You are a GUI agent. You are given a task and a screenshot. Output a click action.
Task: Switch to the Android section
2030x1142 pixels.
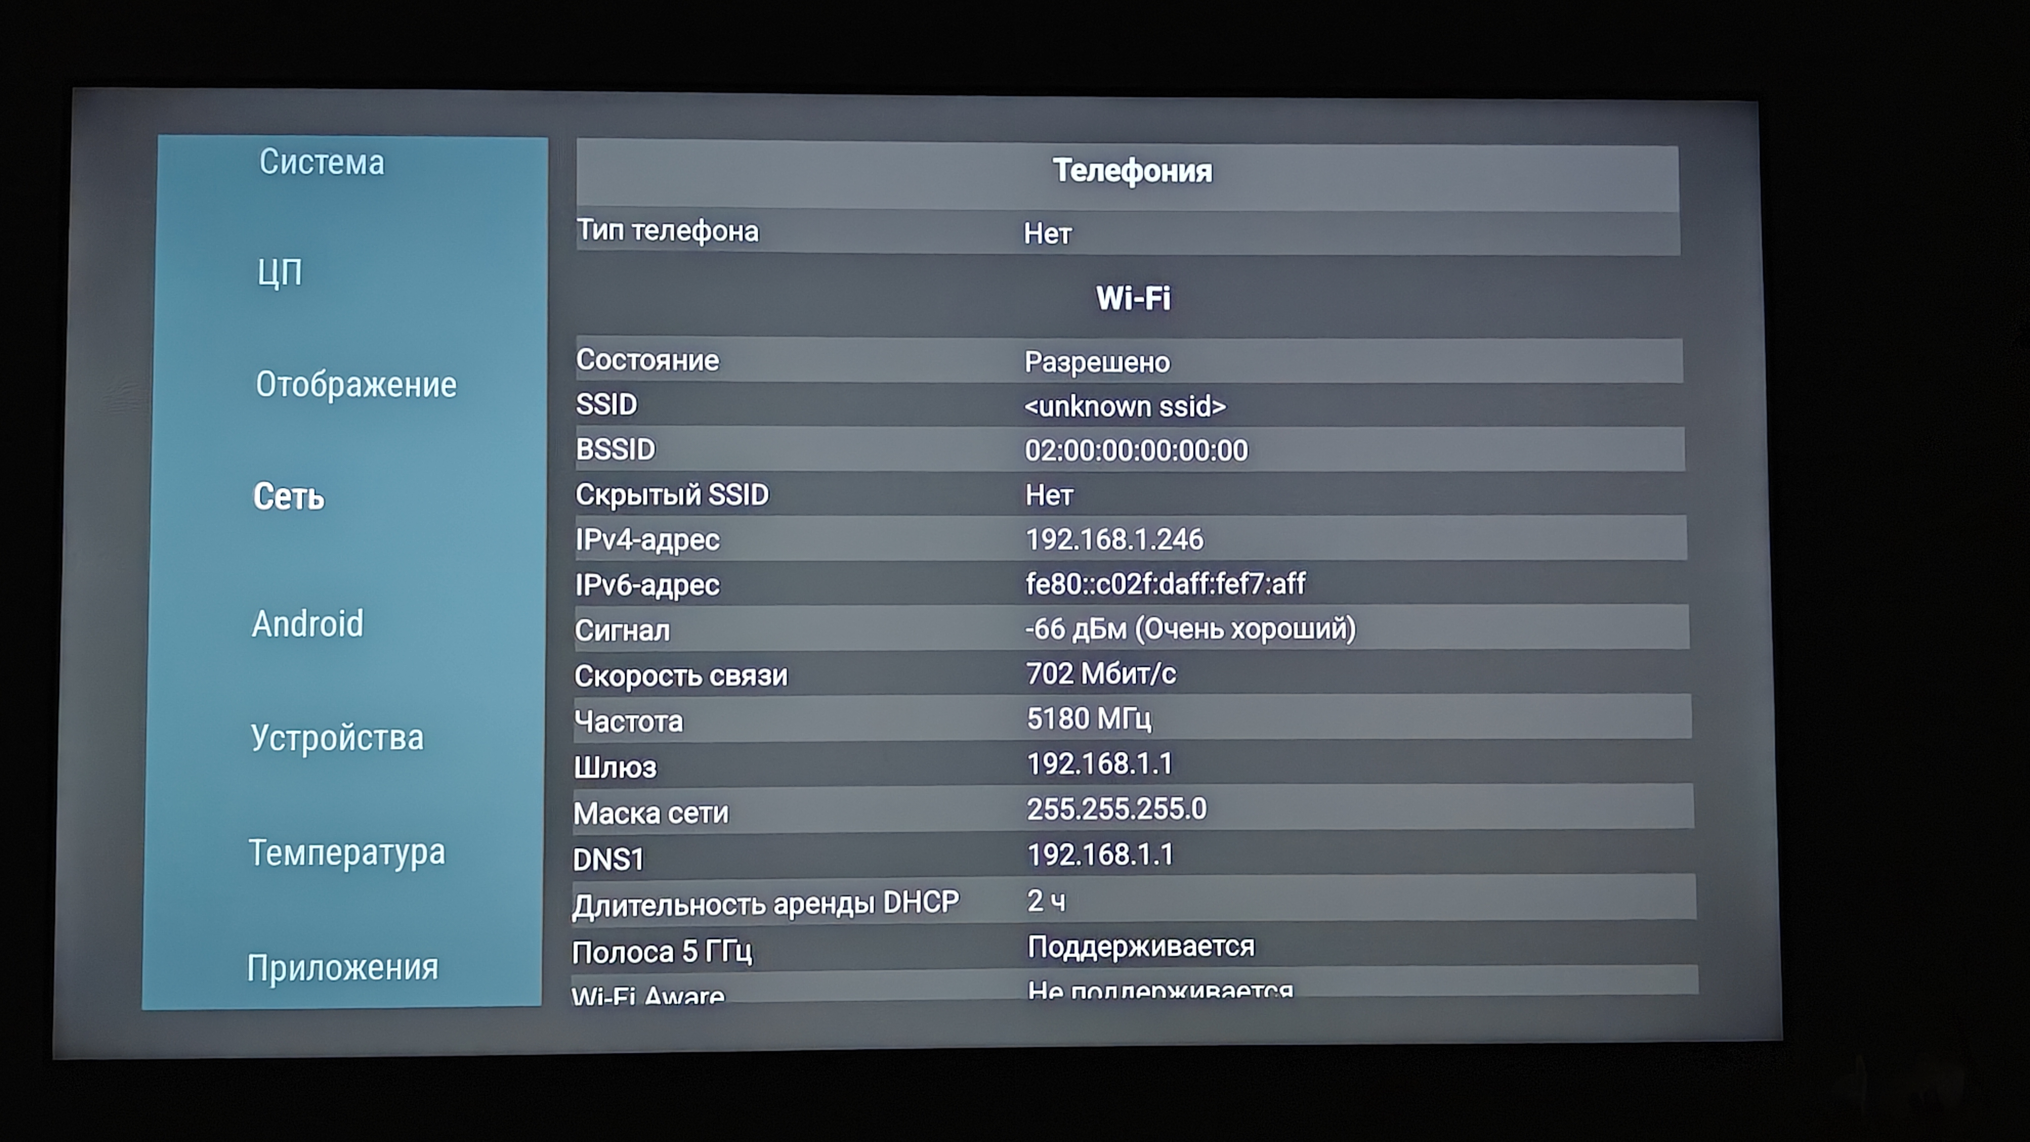[307, 624]
